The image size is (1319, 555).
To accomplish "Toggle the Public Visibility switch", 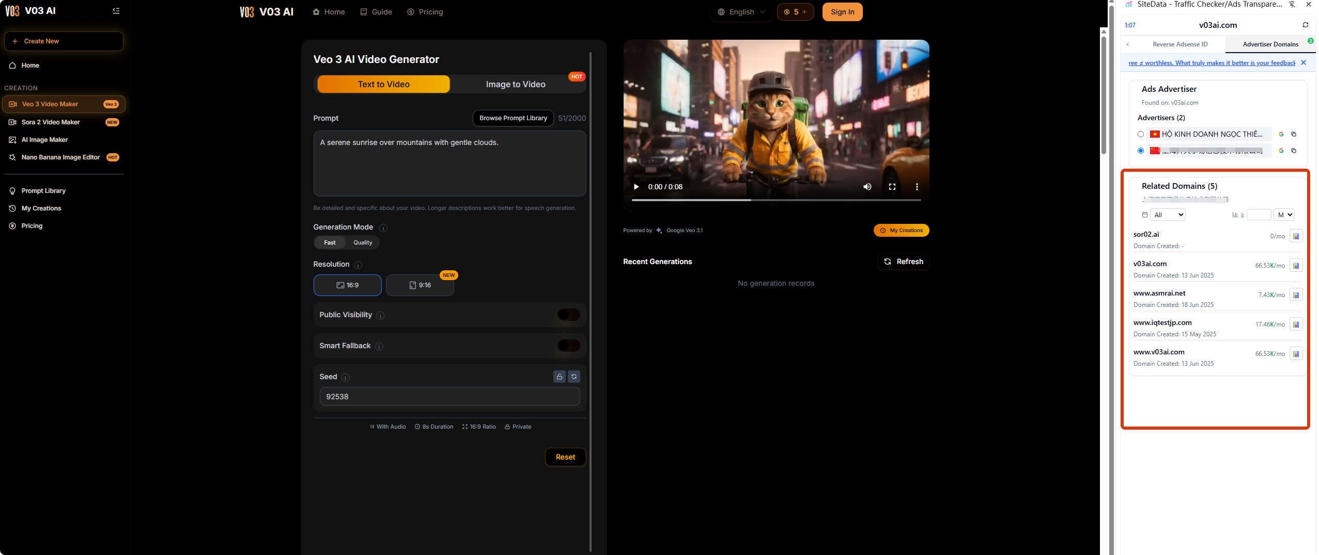I will pos(568,315).
